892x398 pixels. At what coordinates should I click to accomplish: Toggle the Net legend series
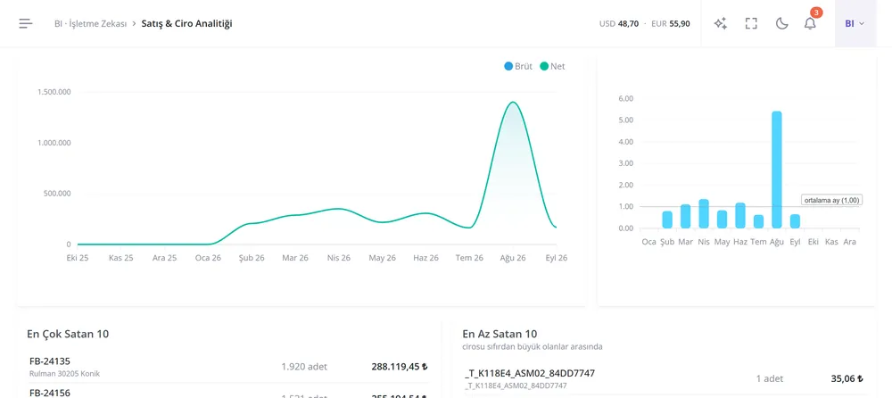coord(552,66)
